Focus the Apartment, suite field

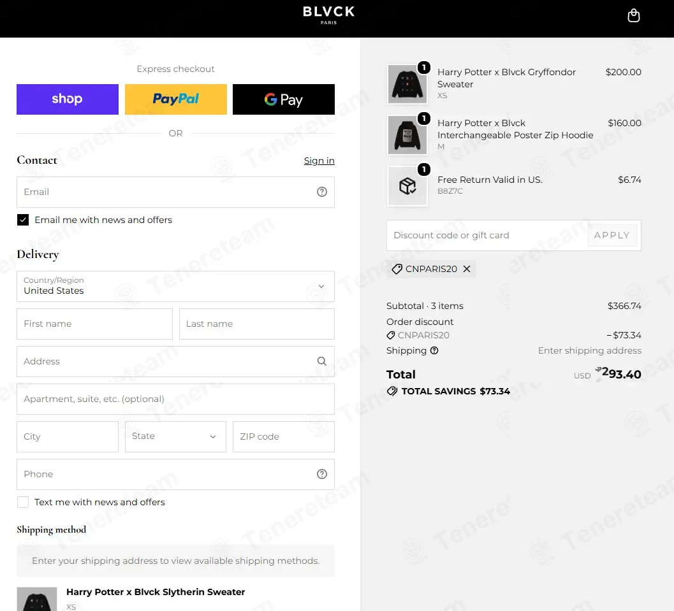[x=175, y=399]
